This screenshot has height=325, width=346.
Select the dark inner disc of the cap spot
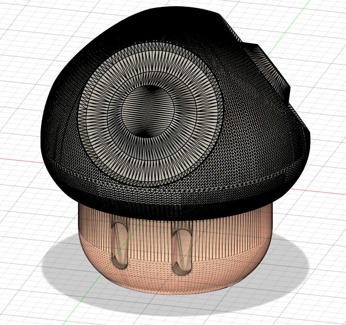148,112
